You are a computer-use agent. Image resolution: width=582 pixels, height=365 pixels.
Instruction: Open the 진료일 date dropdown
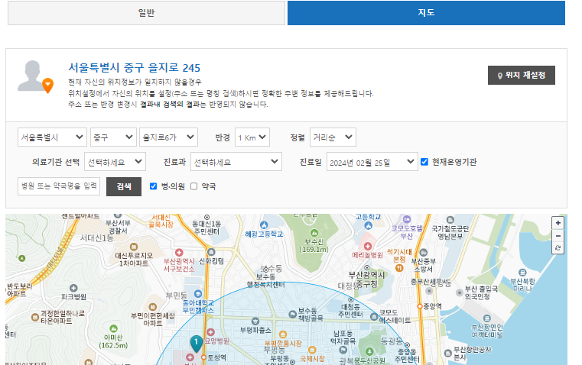click(372, 162)
